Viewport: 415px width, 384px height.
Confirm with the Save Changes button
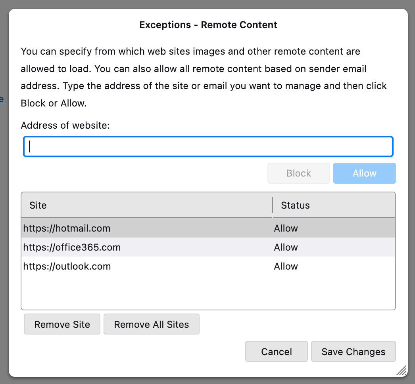(x=354, y=352)
